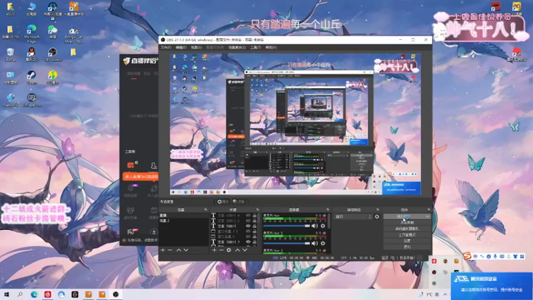Remove the selected scene with the minus button
Image resolution: width=533 pixels, height=300 pixels.
click(170, 250)
